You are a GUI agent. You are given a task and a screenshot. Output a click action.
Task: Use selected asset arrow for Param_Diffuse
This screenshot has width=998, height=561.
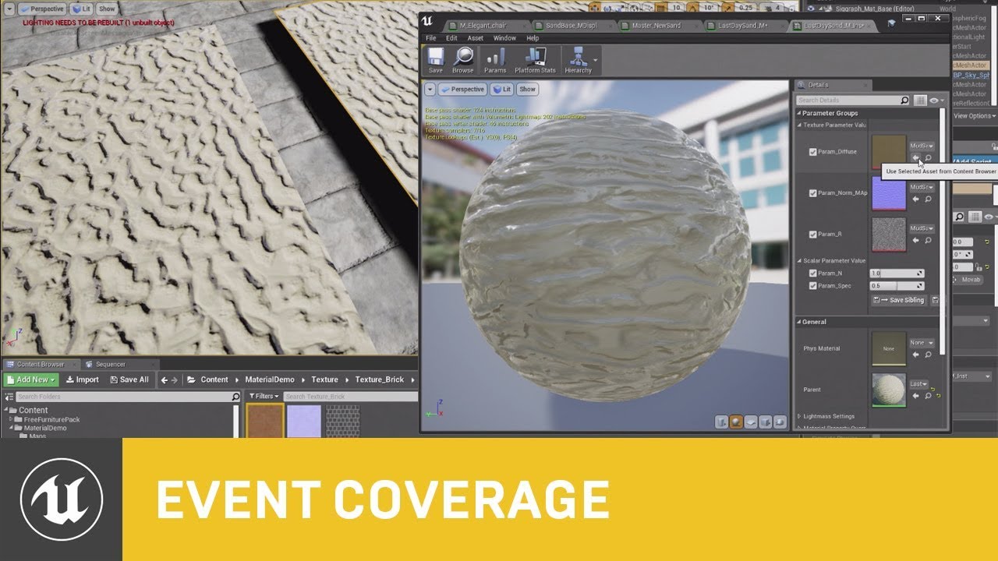916,158
